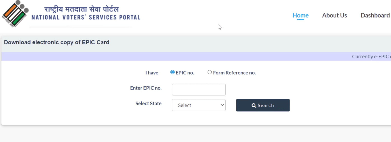
Task: Click the "Form Reference no." option label
Action: click(234, 73)
